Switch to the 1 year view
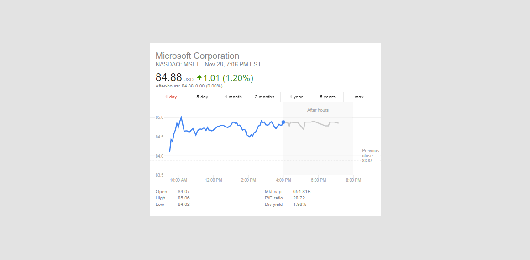The image size is (530, 260). click(296, 97)
